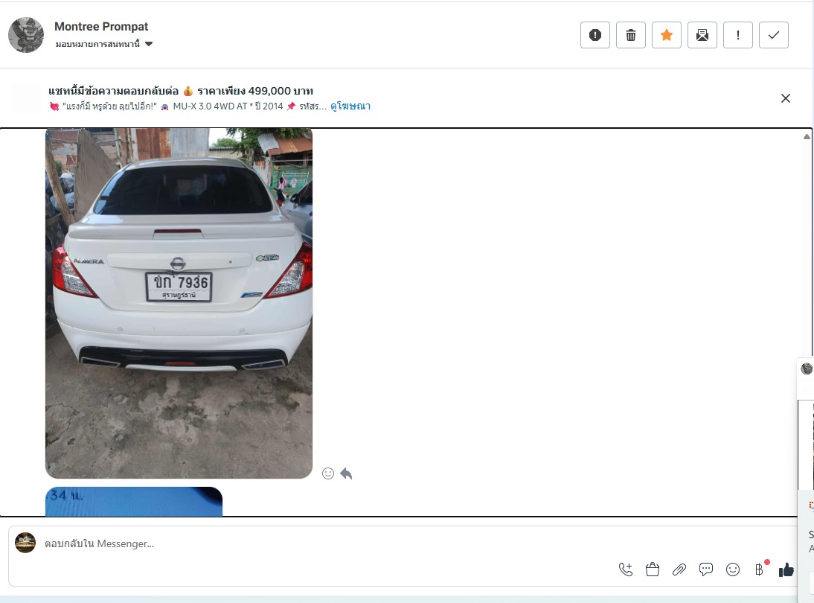Screen dimensions: 814x603
Task: Open saved replies speech bubble icon
Action: point(706,569)
